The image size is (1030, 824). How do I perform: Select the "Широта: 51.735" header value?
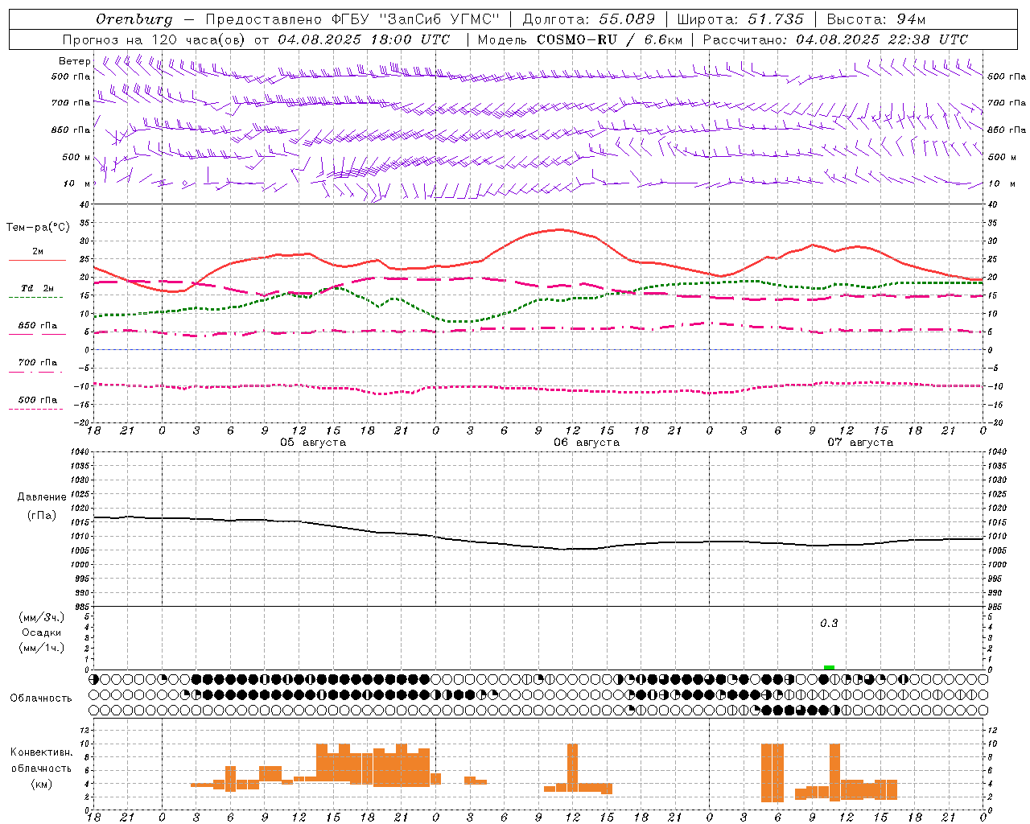click(740, 19)
